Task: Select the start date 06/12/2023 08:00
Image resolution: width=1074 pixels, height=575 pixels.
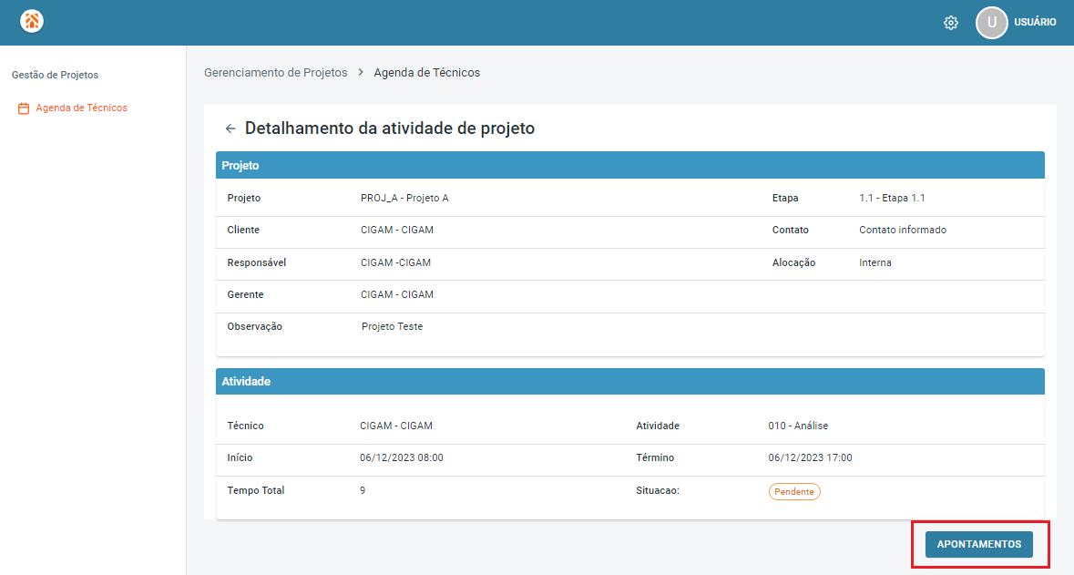Action: pos(402,457)
